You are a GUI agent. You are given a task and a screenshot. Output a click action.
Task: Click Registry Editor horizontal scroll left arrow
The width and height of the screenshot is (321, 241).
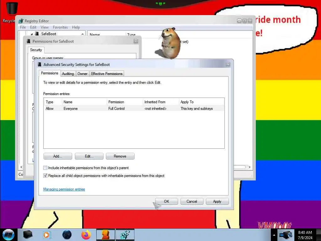(x=21, y=167)
